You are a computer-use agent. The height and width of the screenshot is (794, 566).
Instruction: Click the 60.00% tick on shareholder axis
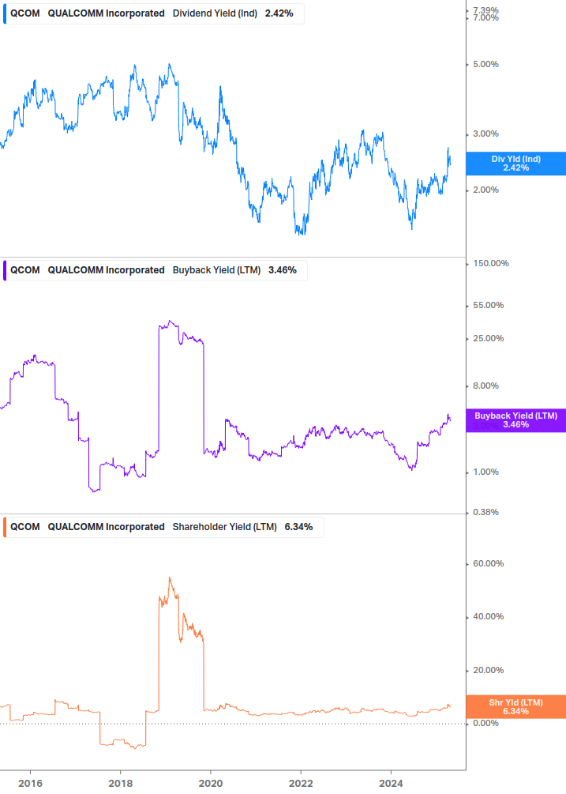click(x=488, y=563)
